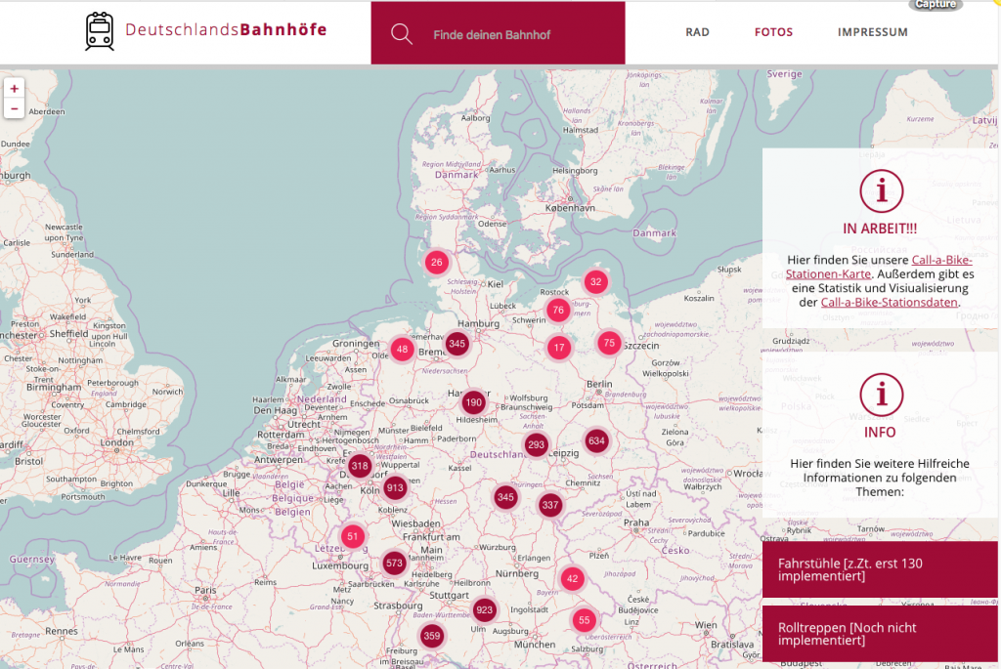The width and height of the screenshot is (1001, 669).
Task: Open the map cluster marker 55
Action: [585, 620]
